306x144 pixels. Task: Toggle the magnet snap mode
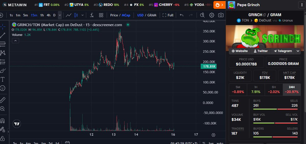(2, 120)
